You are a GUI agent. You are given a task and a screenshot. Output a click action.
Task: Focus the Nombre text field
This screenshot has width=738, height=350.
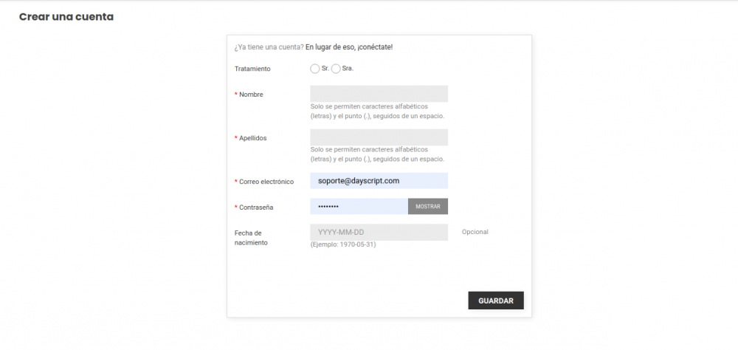click(x=379, y=94)
